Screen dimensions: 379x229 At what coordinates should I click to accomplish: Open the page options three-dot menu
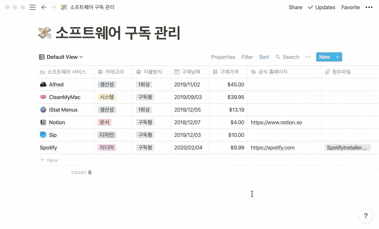click(369, 7)
